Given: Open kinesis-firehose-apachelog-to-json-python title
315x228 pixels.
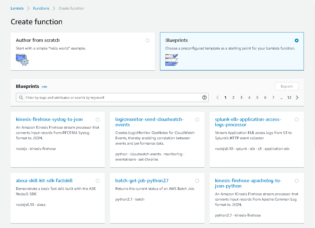Looking at the screenshot, I should 248,183.
